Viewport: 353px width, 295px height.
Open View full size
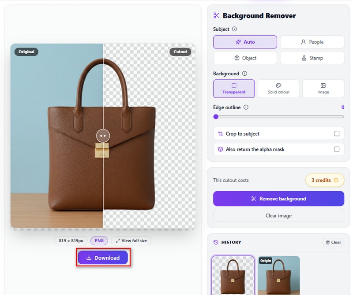click(x=131, y=241)
